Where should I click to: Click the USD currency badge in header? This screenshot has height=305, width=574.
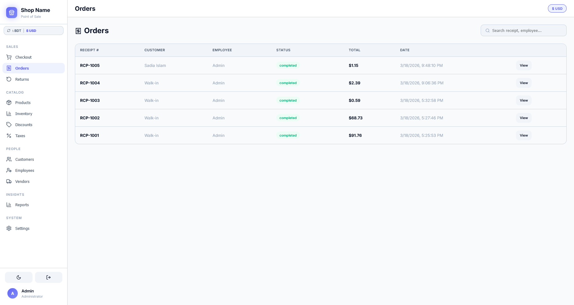pos(557,9)
